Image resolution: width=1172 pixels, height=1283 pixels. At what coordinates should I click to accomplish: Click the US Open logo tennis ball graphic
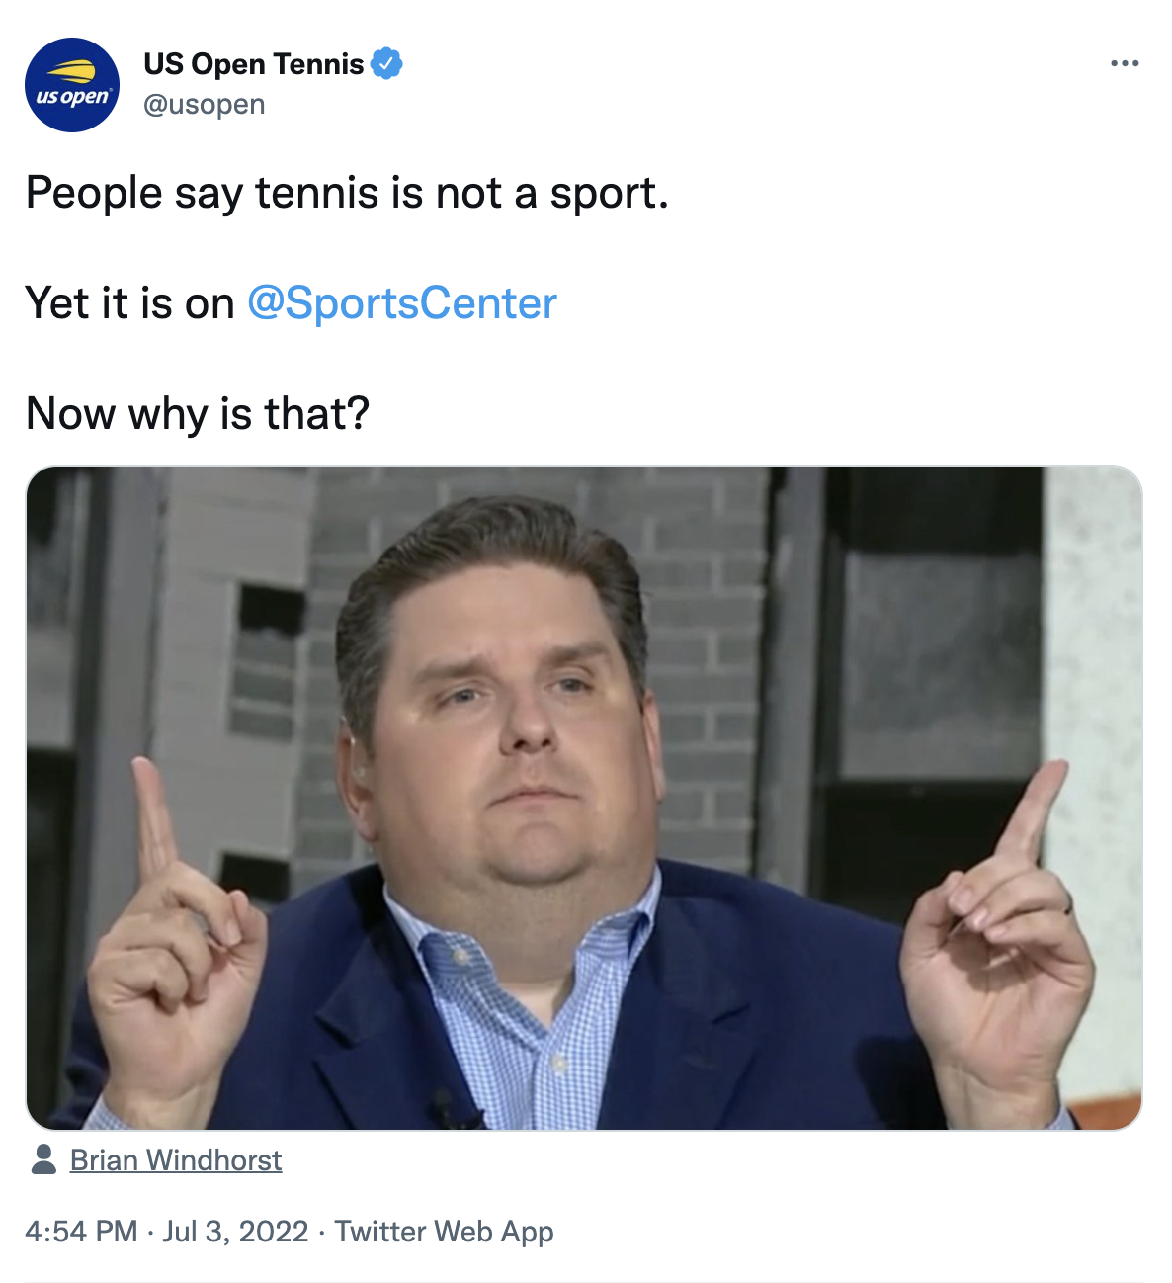coord(72,72)
